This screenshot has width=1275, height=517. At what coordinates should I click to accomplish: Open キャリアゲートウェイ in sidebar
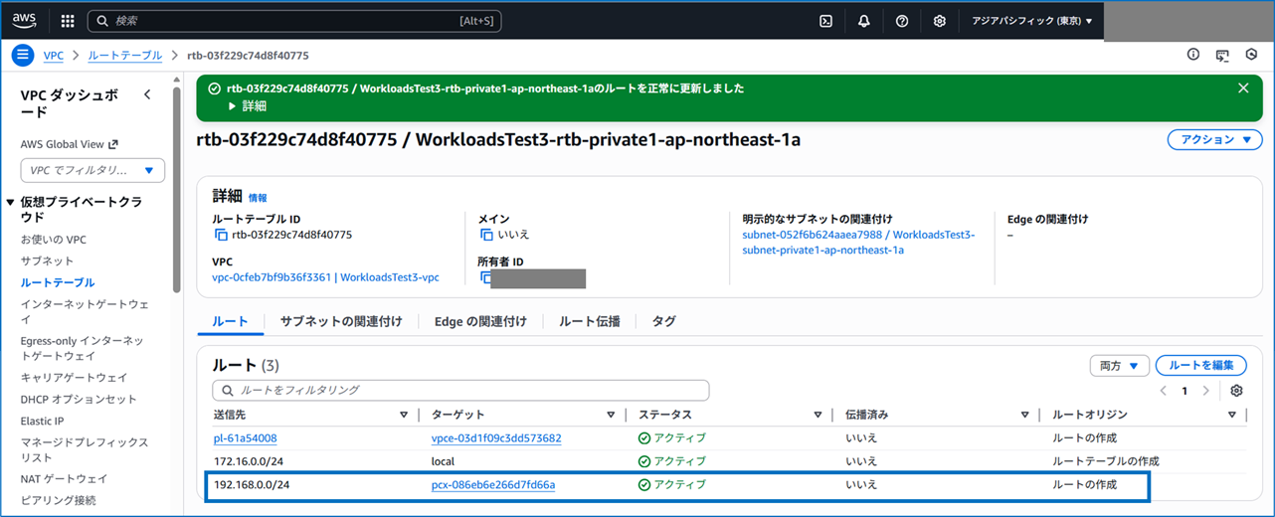click(x=74, y=378)
